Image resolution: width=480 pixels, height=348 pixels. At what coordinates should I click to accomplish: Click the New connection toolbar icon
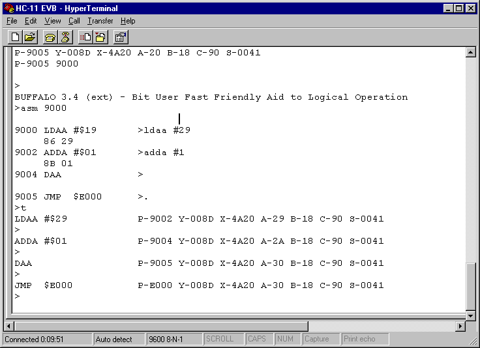pyautogui.click(x=15, y=36)
